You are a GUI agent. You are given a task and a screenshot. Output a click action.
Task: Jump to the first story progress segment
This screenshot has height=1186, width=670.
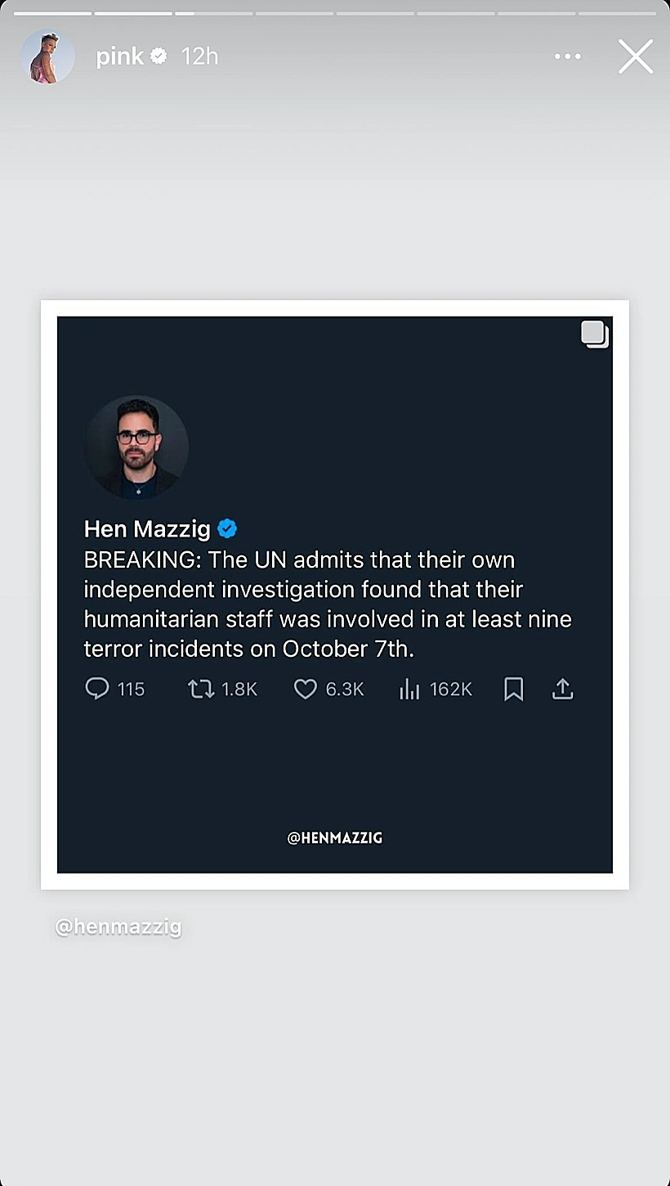[x=52, y=13]
